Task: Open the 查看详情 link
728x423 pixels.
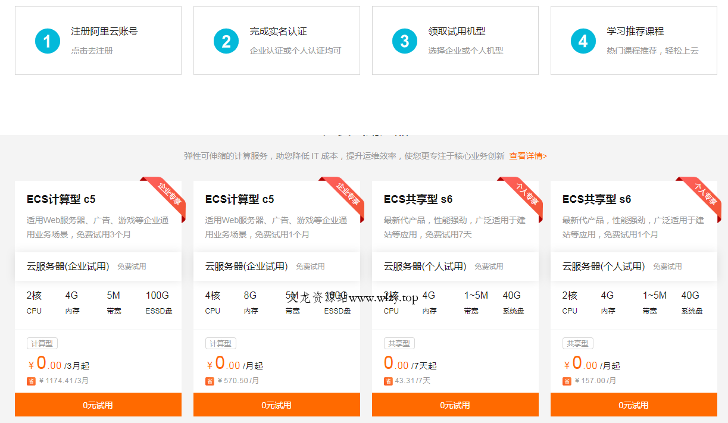Action: [x=527, y=156]
